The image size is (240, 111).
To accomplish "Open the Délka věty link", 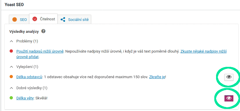I will coord(25,98).
